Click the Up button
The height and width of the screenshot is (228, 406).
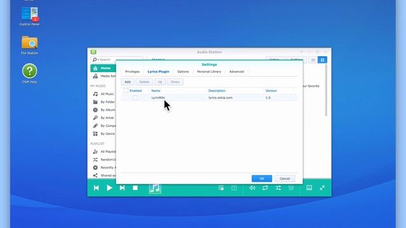160,82
